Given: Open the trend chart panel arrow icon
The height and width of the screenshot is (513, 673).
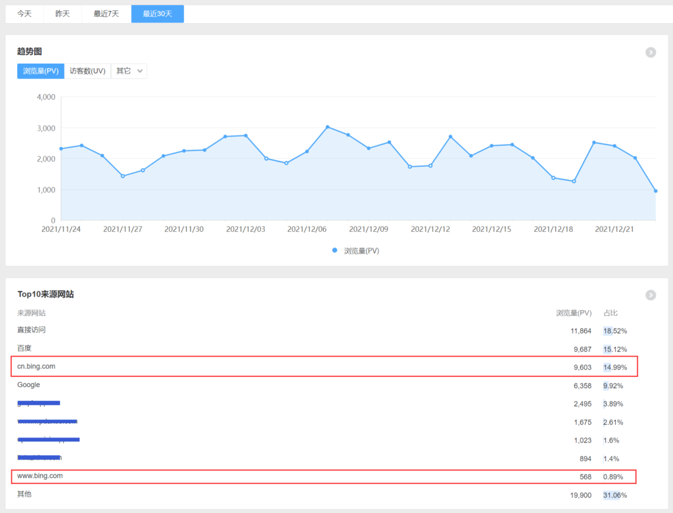Looking at the screenshot, I should (x=651, y=53).
